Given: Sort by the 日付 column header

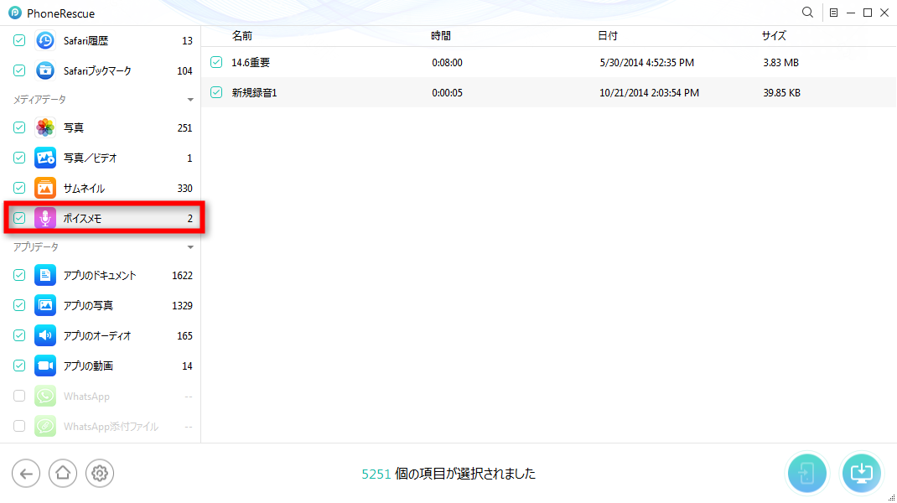Looking at the screenshot, I should [608, 35].
